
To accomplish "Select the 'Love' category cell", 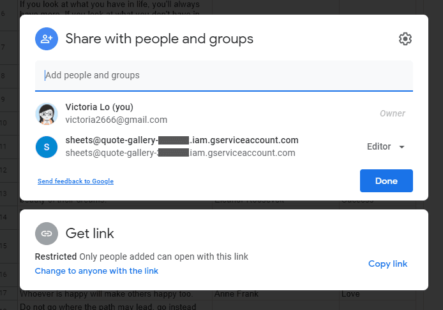I will coord(350,294).
